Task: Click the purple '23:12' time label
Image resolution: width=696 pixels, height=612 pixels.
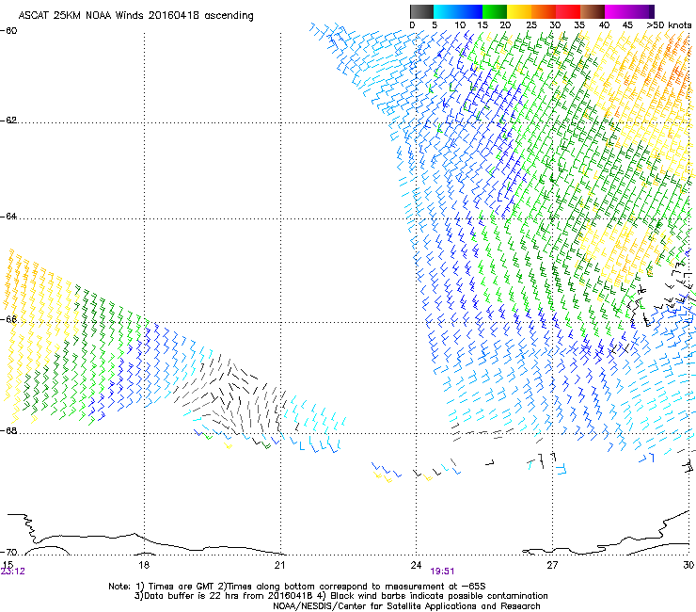Action: [x=13, y=572]
